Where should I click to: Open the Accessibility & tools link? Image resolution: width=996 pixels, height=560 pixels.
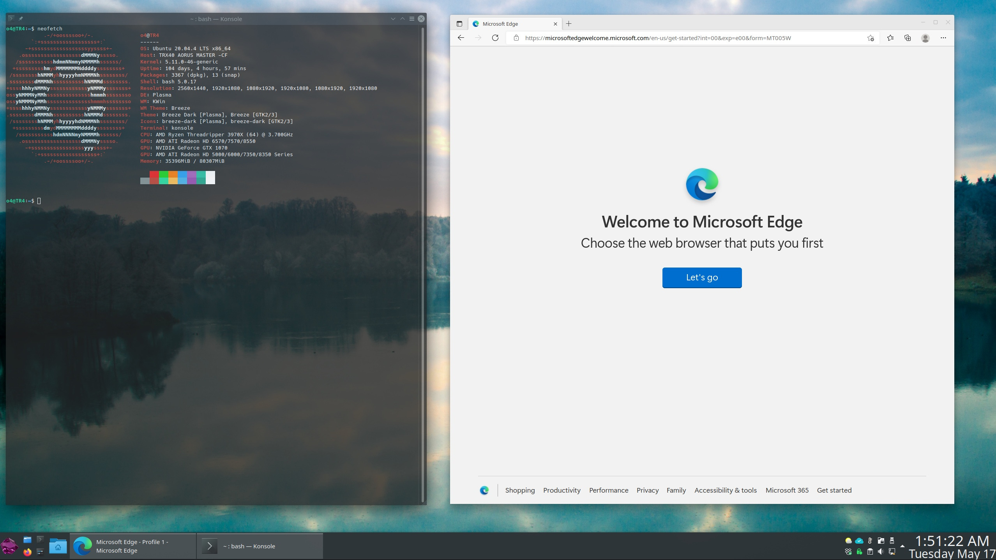tap(725, 490)
